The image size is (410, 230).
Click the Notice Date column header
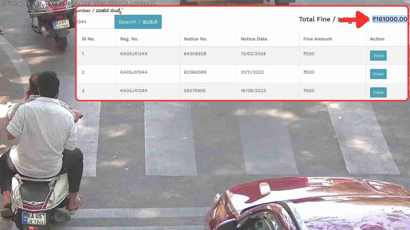(x=254, y=39)
